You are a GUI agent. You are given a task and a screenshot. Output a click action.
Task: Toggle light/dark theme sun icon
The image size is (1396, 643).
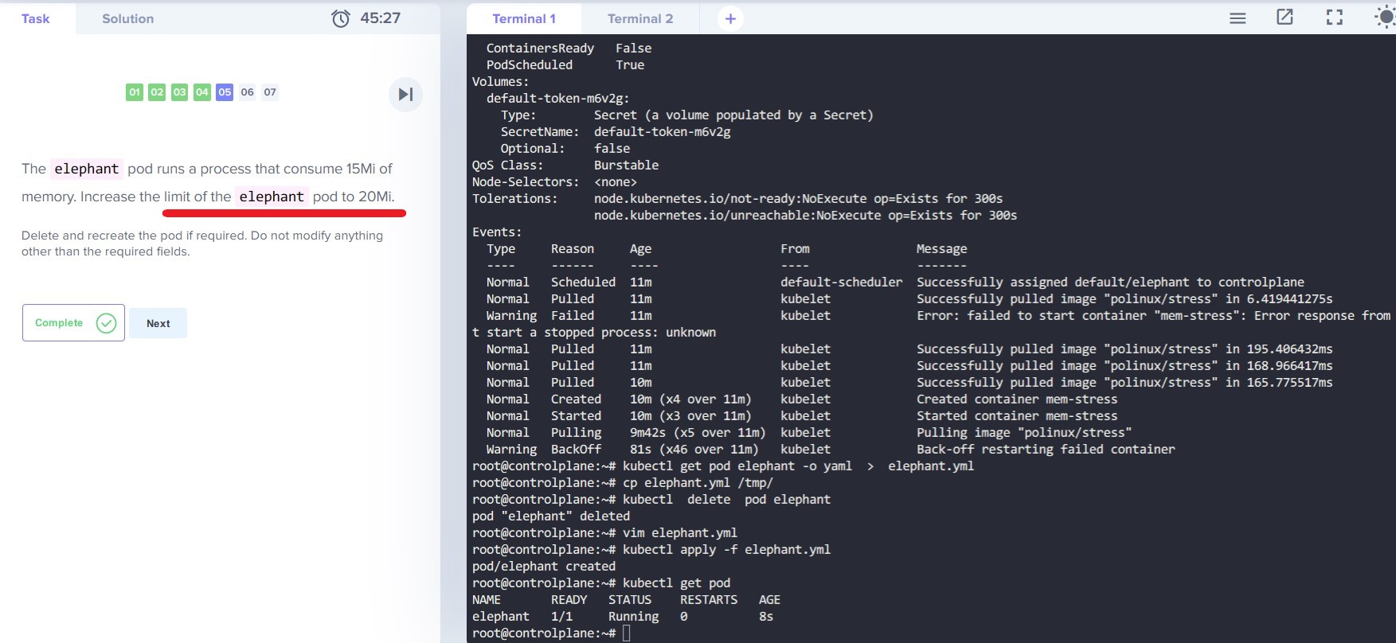click(x=1386, y=18)
